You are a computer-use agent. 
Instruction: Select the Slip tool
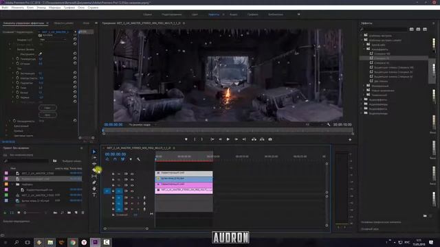94,176
